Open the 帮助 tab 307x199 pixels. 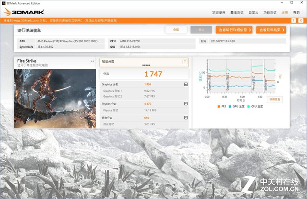point(296,12)
